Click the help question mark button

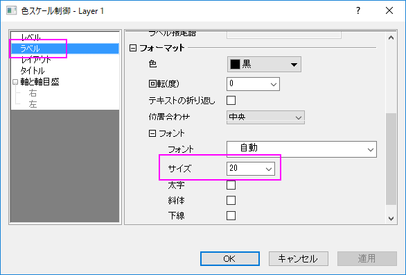pyautogui.click(x=358, y=10)
